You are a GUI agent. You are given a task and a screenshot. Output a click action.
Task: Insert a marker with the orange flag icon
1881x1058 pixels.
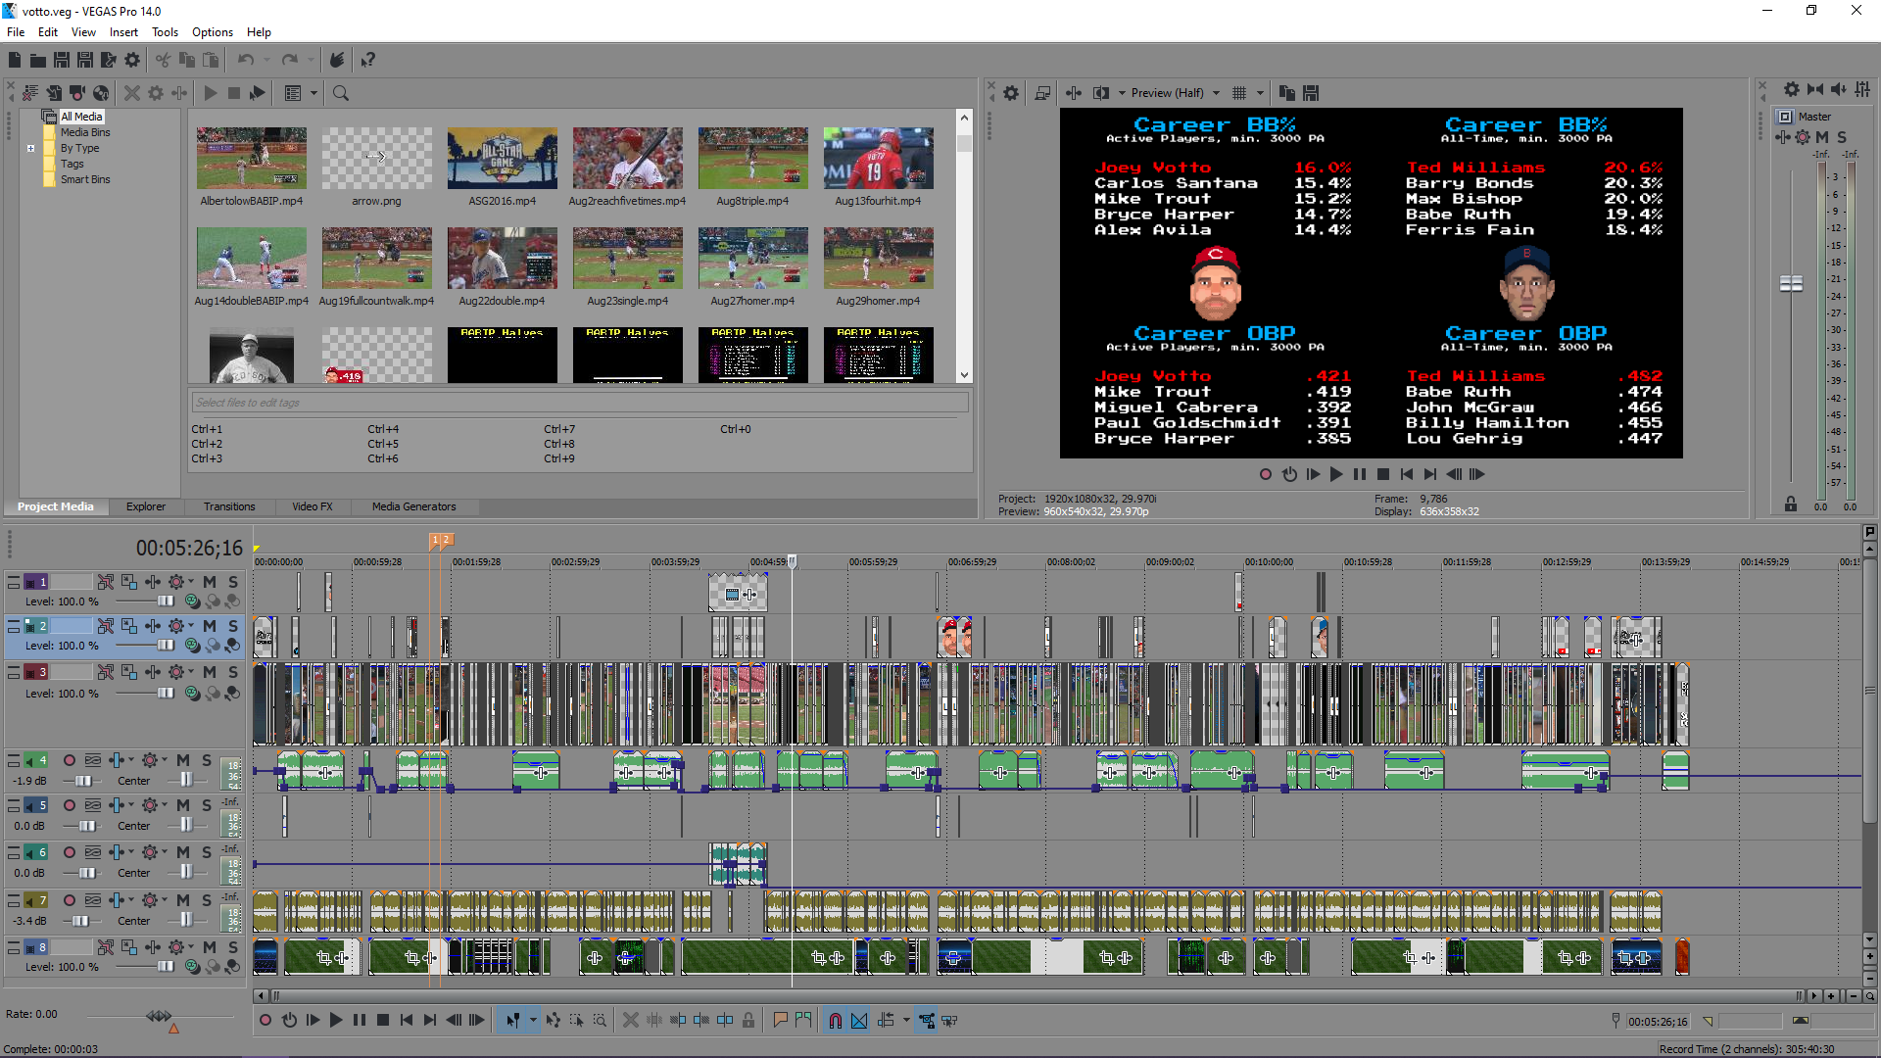coord(780,1021)
